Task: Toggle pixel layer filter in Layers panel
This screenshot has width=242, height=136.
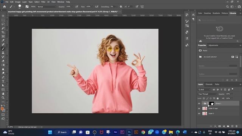Action: click(214, 90)
